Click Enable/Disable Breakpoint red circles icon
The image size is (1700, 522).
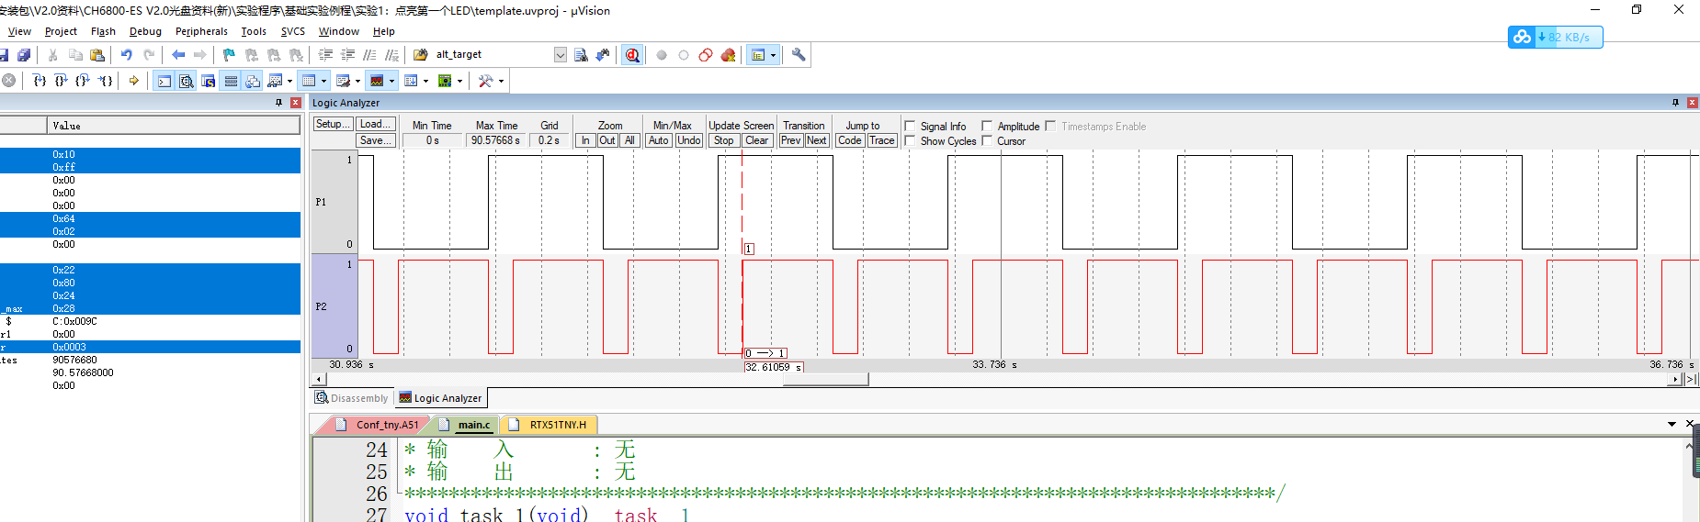click(706, 55)
